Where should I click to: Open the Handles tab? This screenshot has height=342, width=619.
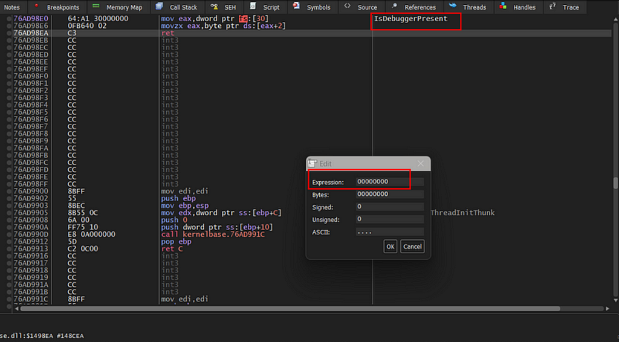point(519,7)
